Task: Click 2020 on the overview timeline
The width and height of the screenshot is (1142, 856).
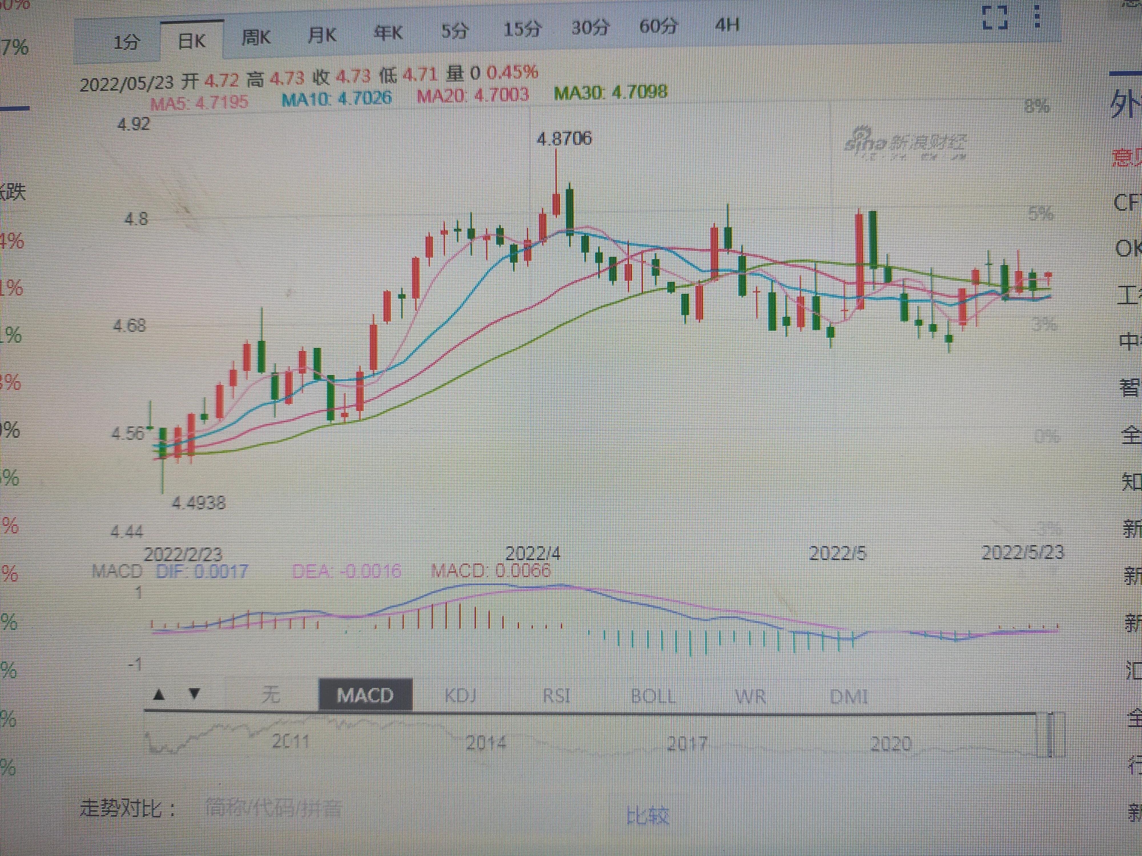Action: (x=891, y=744)
